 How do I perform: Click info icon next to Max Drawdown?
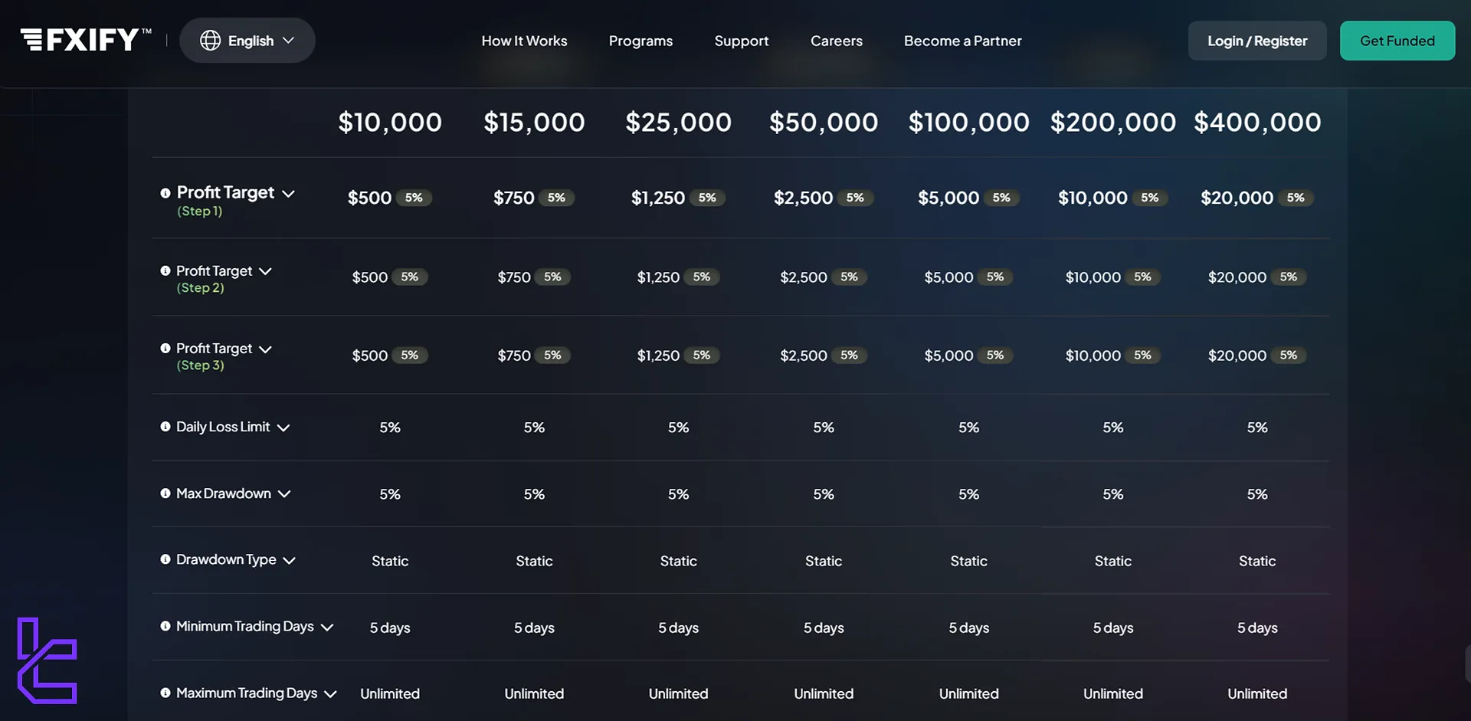[165, 493]
